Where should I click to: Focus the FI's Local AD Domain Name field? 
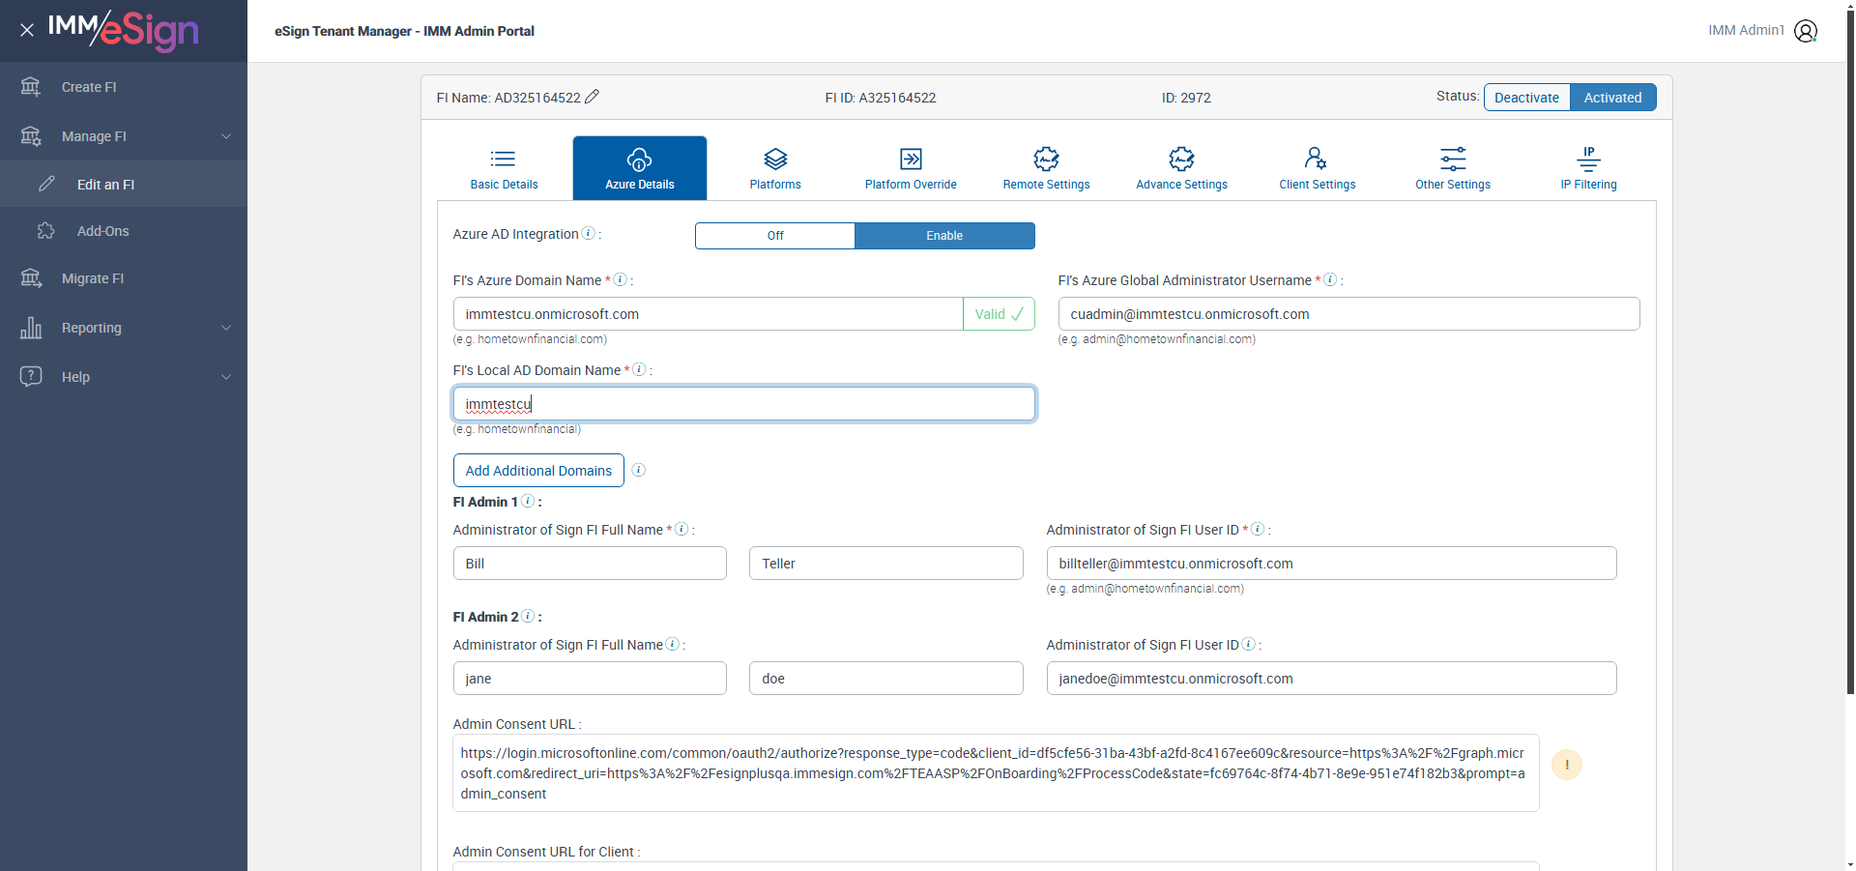click(x=744, y=404)
